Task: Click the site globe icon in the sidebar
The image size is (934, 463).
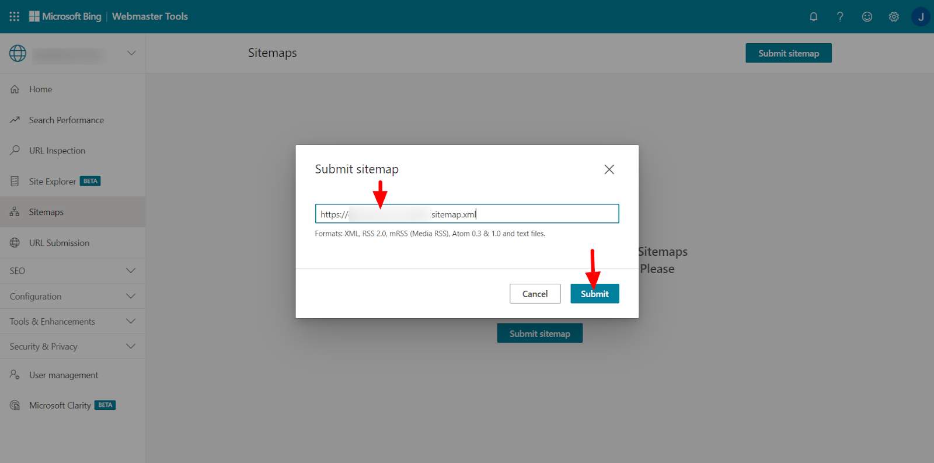Action: [x=18, y=53]
